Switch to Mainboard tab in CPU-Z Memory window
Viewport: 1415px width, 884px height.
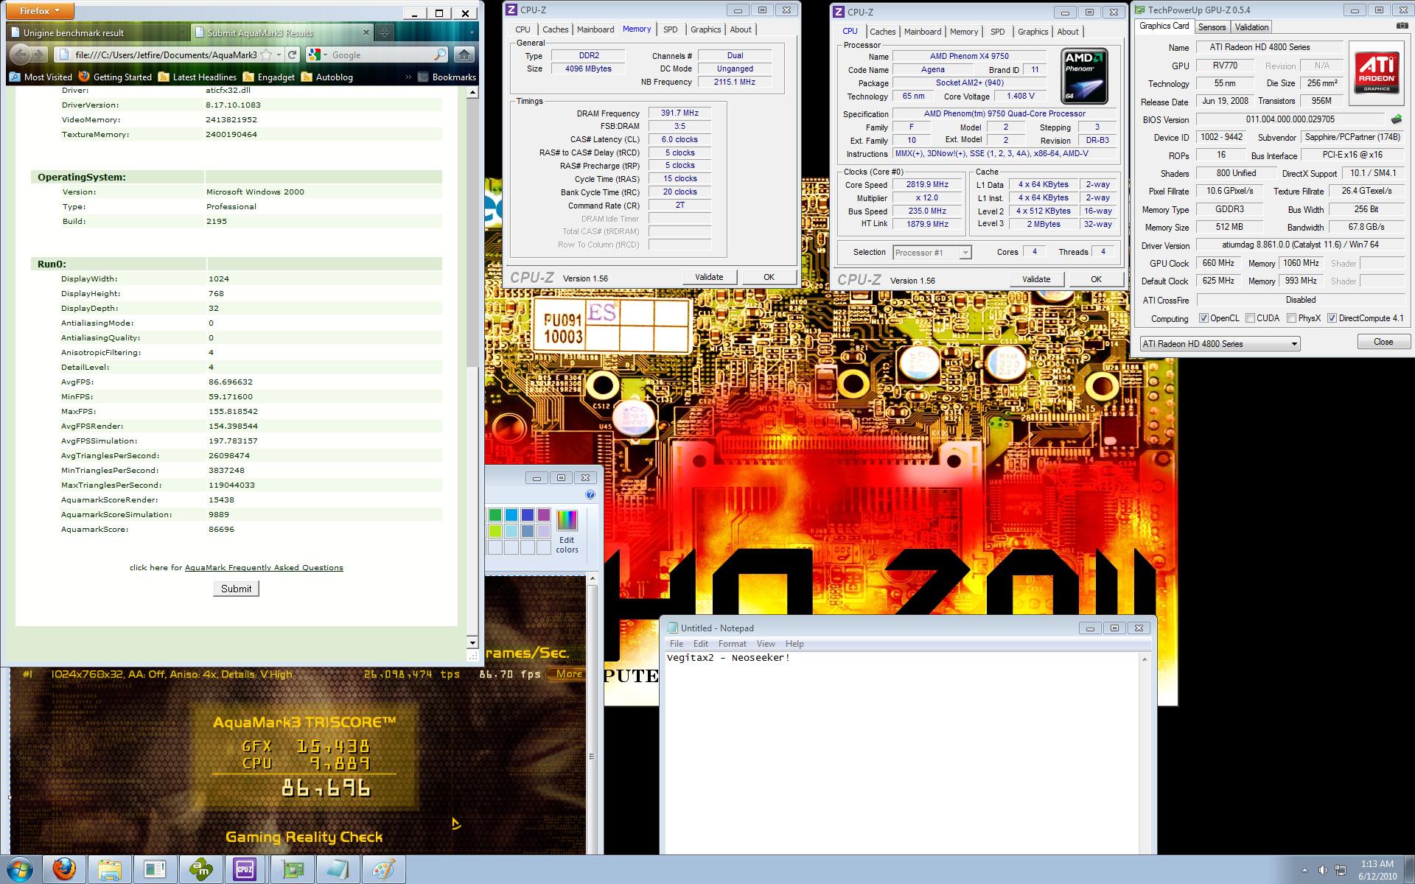point(595,29)
